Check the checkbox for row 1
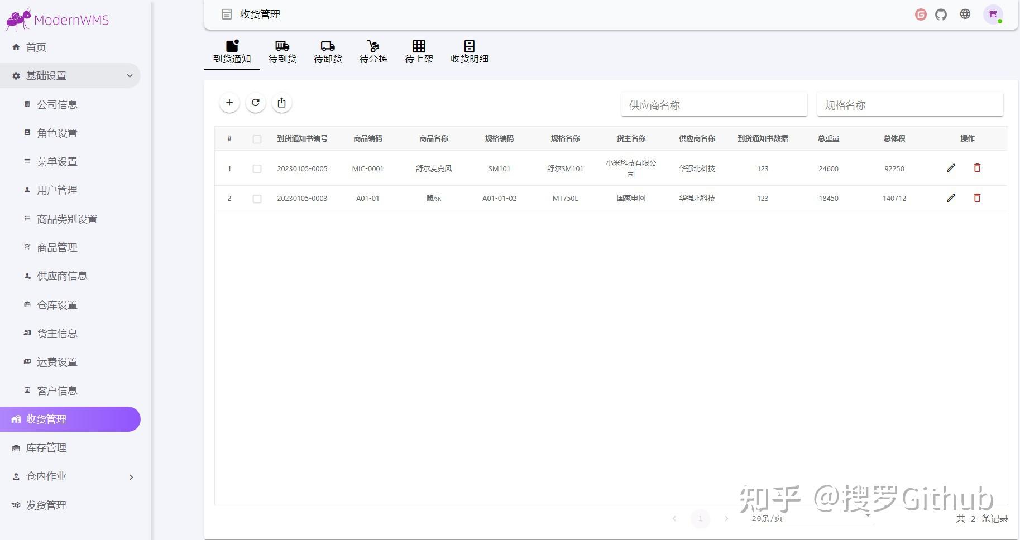 point(257,168)
